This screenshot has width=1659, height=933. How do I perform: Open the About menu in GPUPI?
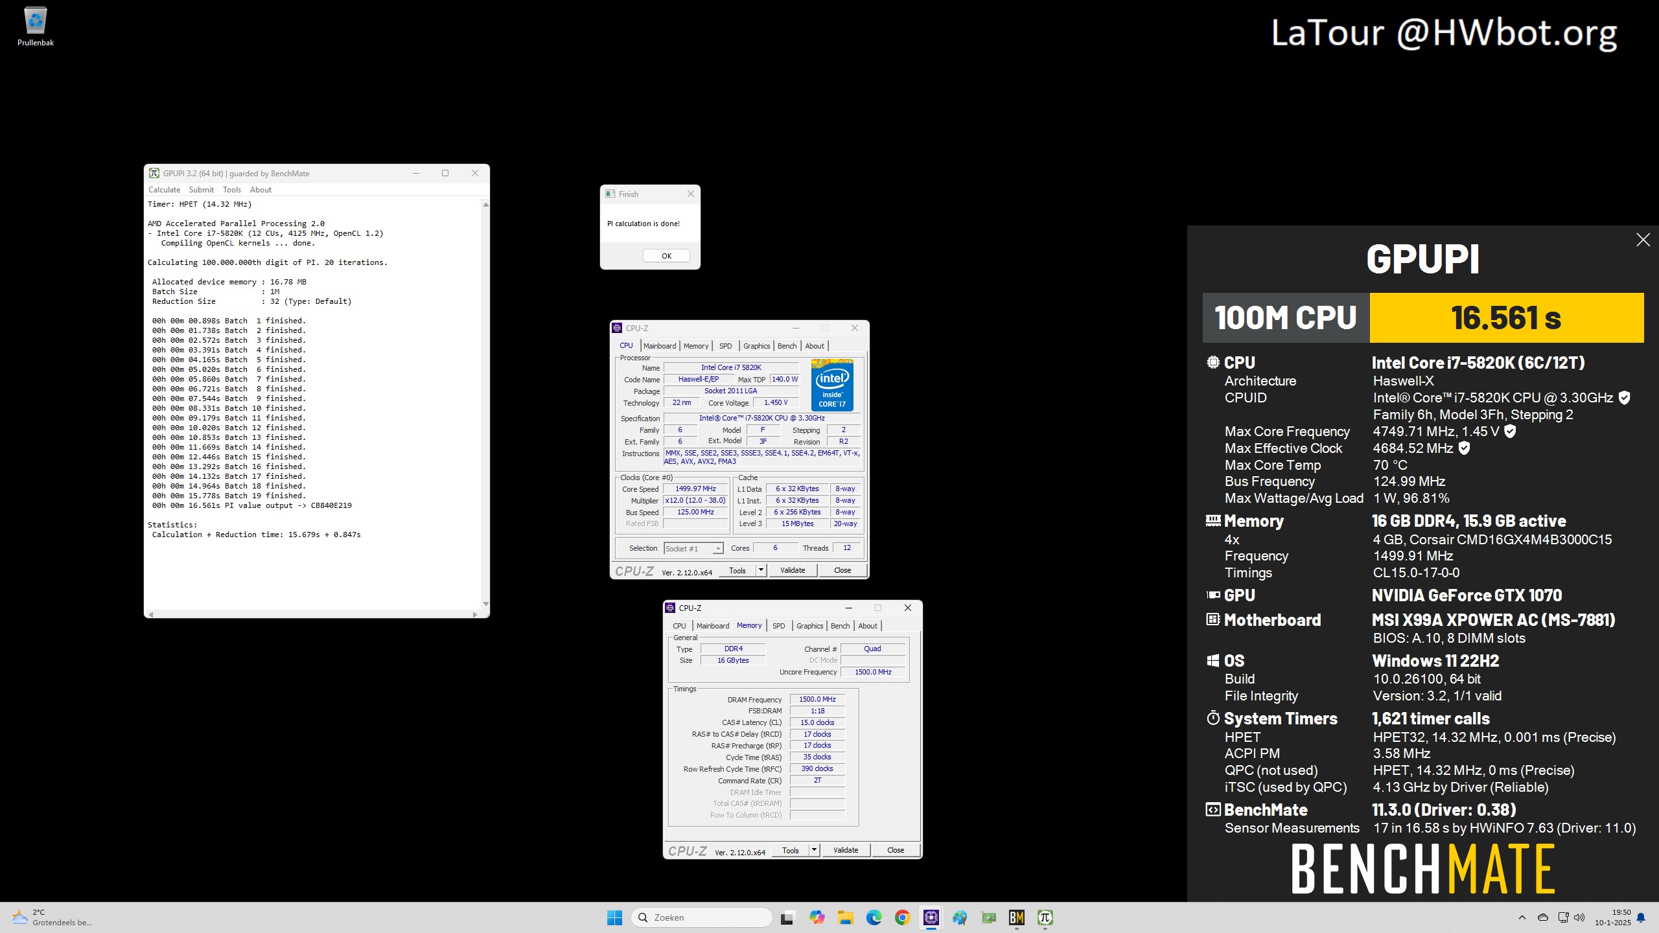pos(261,190)
